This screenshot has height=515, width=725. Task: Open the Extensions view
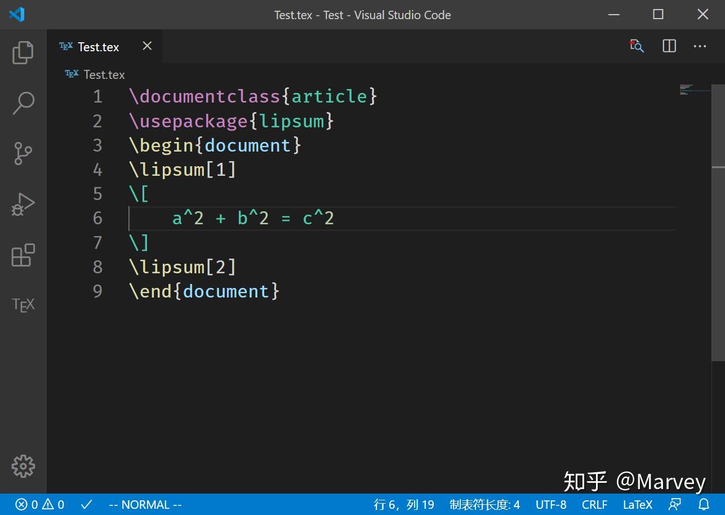(x=23, y=255)
